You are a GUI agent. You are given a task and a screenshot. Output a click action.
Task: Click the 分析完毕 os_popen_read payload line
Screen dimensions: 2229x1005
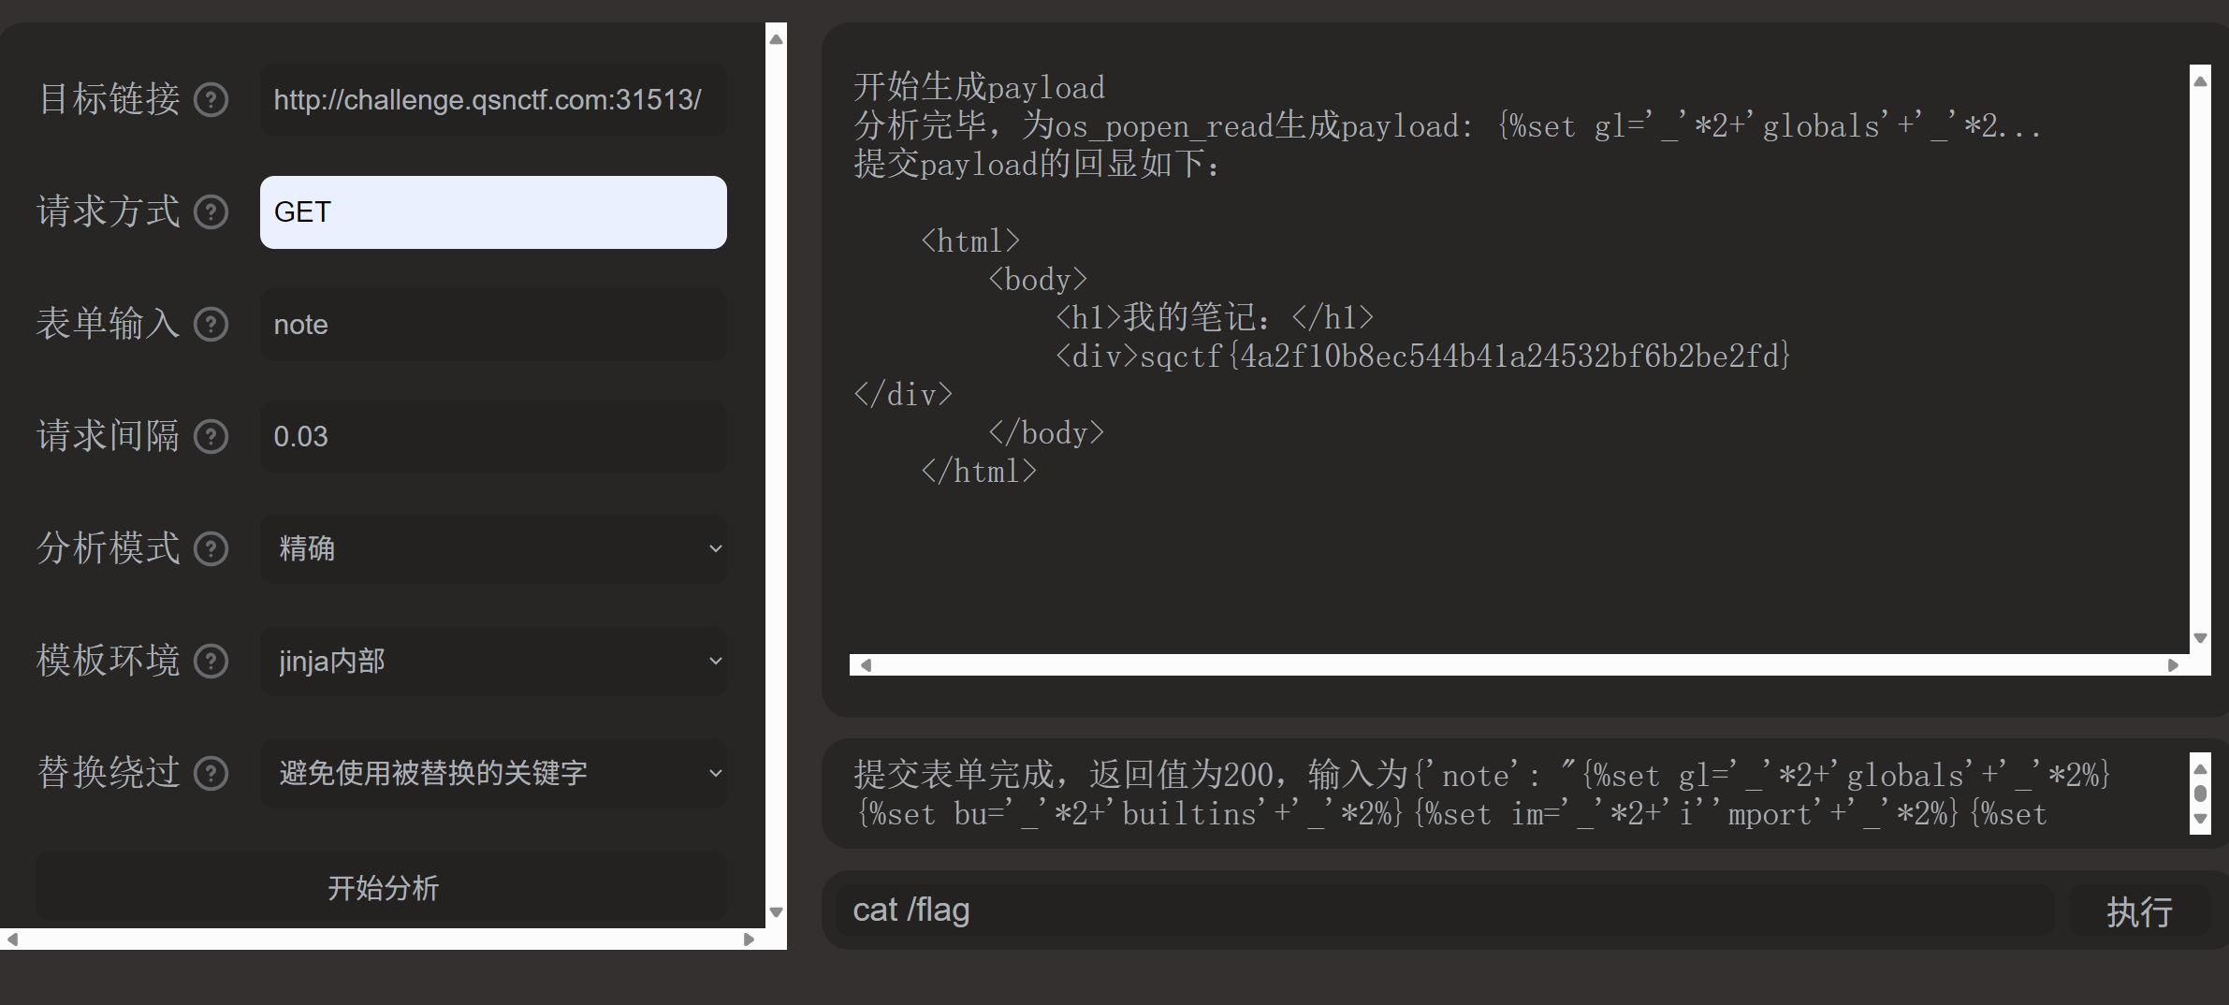[1447, 125]
